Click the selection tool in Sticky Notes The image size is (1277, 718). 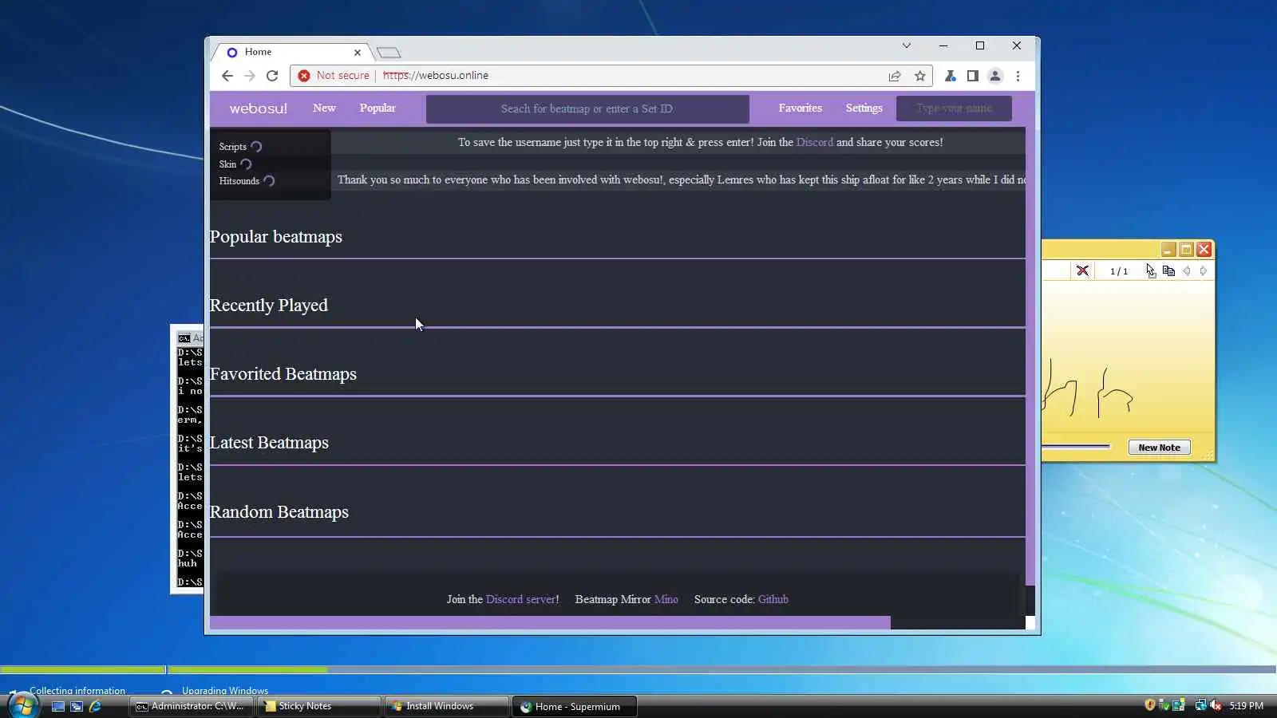point(1150,271)
